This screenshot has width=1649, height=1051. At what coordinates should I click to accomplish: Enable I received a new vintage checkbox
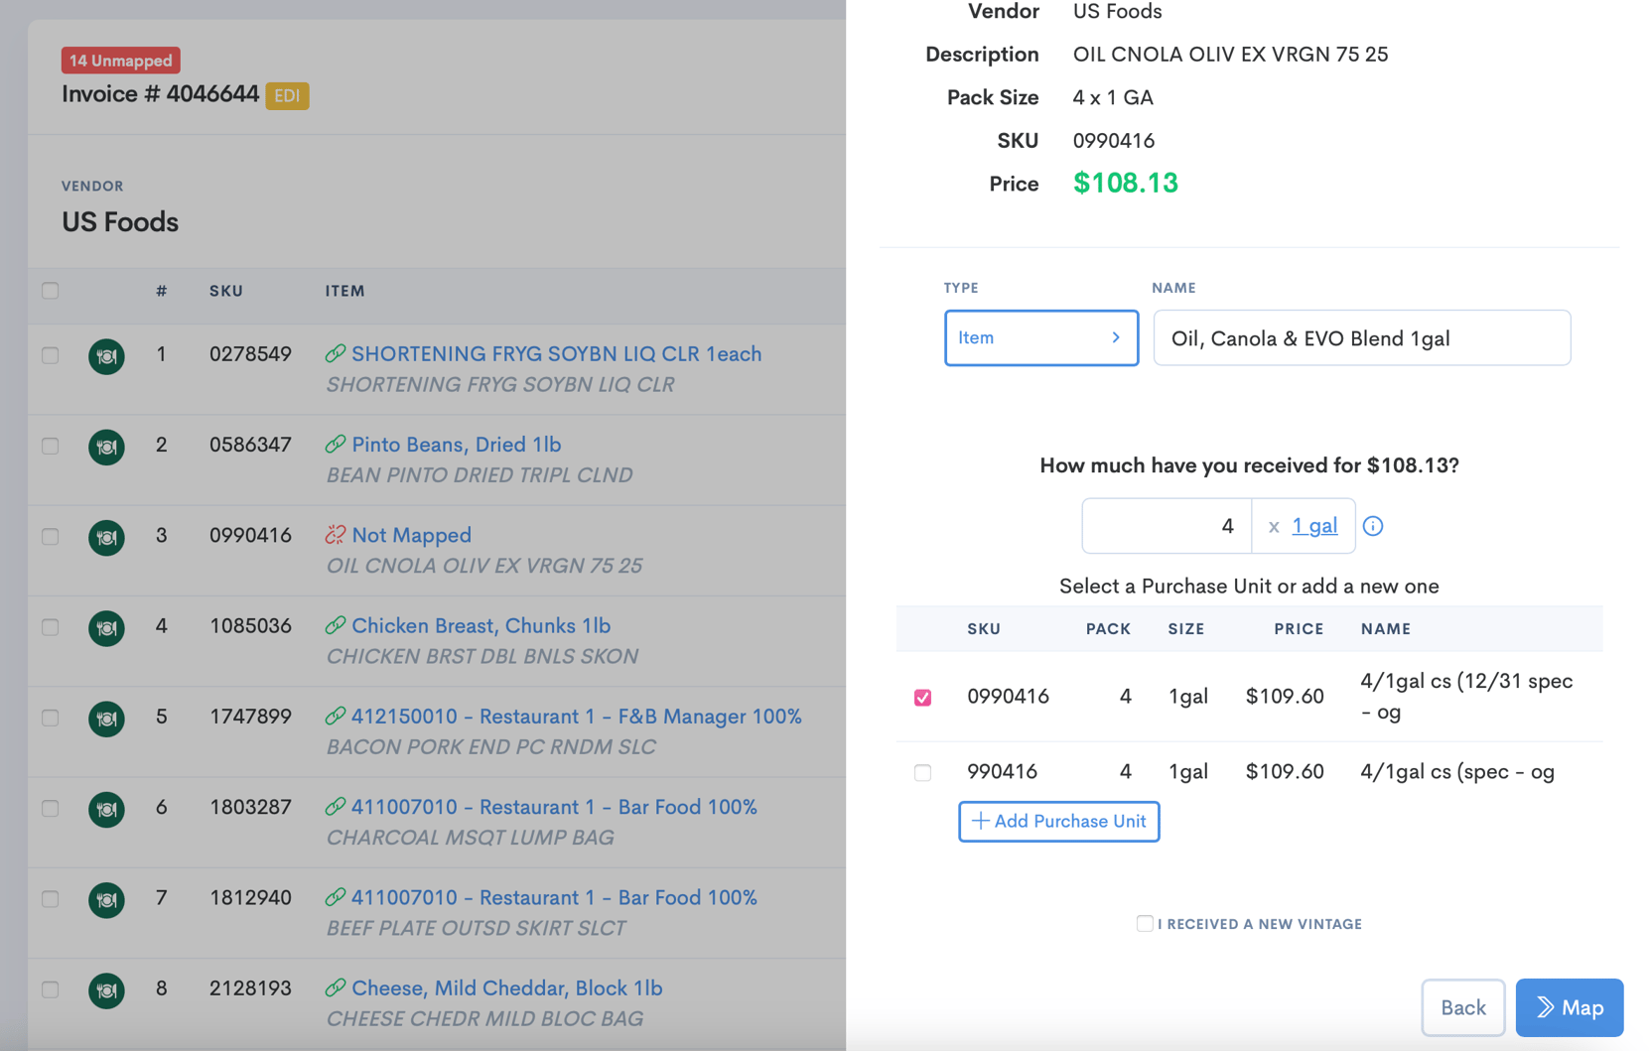click(1145, 924)
